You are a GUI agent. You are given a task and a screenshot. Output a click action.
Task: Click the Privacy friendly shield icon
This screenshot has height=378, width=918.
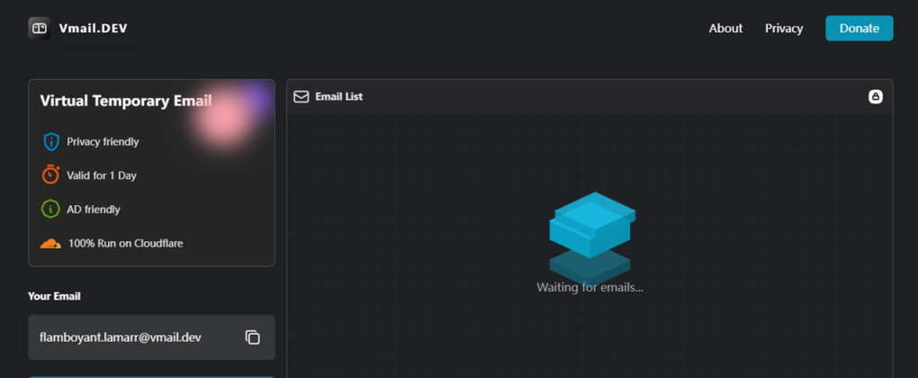click(51, 141)
